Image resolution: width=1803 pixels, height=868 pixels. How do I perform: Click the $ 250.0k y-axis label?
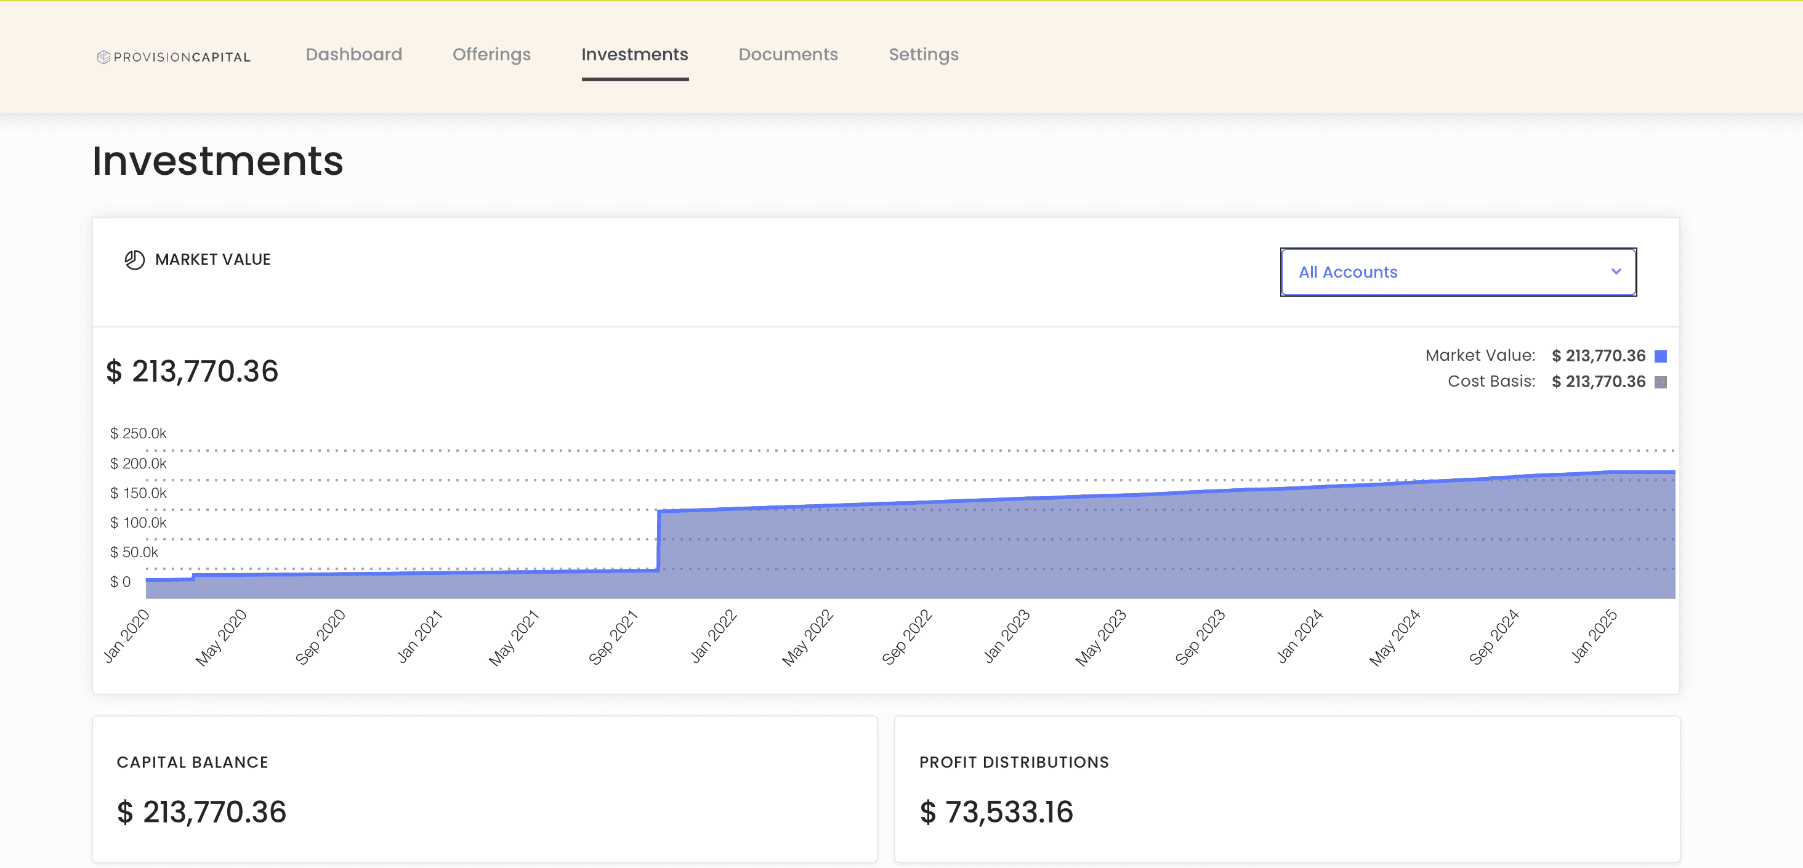coord(138,433)
